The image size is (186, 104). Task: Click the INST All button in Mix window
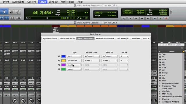54,31
